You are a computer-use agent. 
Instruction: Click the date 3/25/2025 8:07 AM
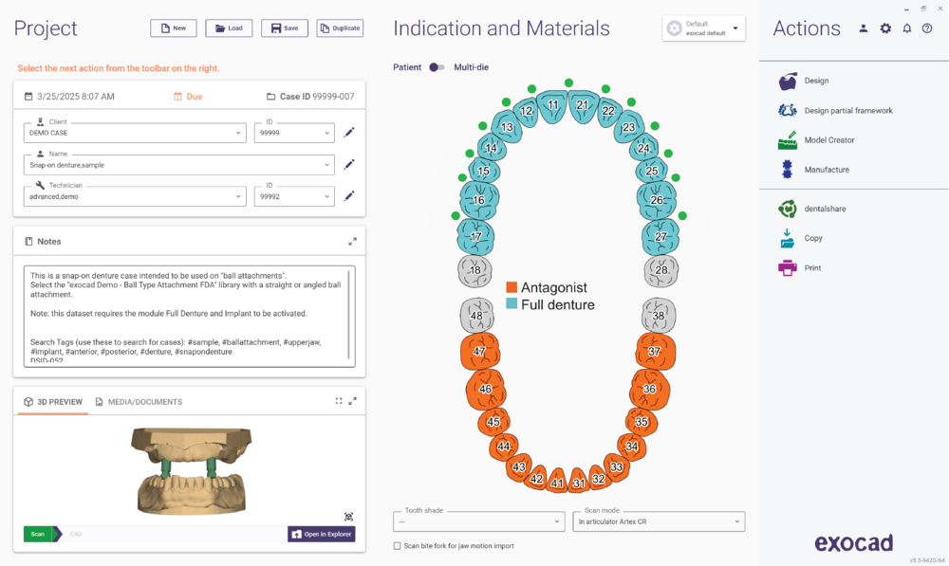pos(69,96)
